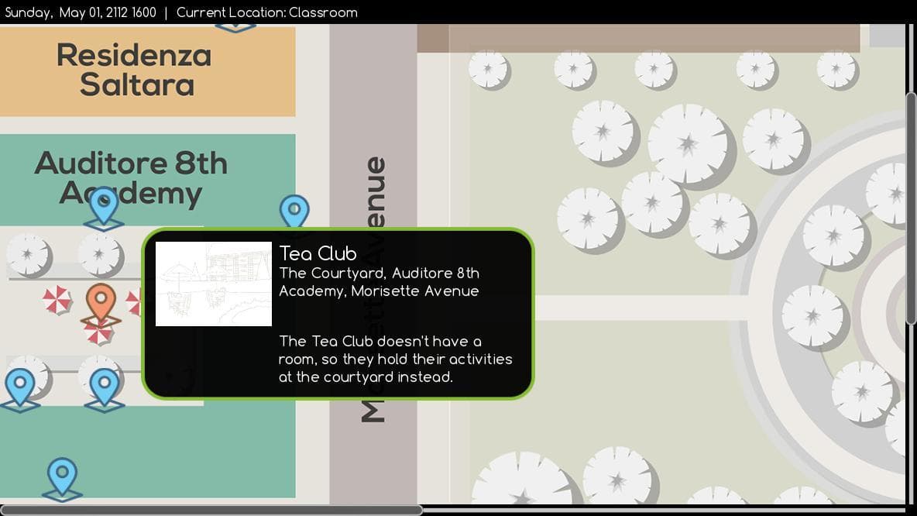Click the blue pin at the far left edge

click(20, 390)
